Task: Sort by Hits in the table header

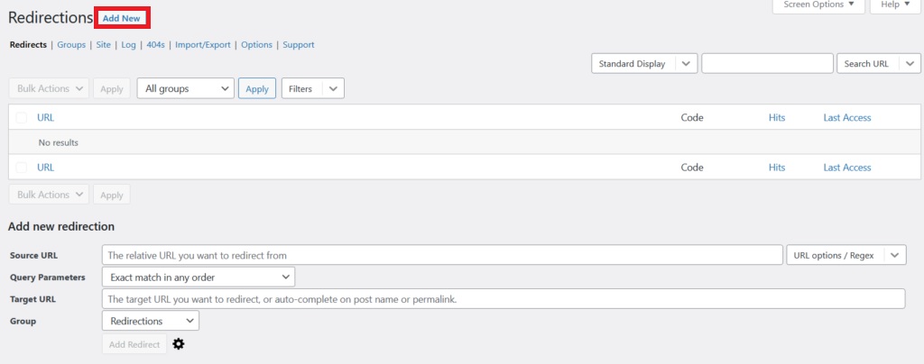Action: [x=777, y=118]
